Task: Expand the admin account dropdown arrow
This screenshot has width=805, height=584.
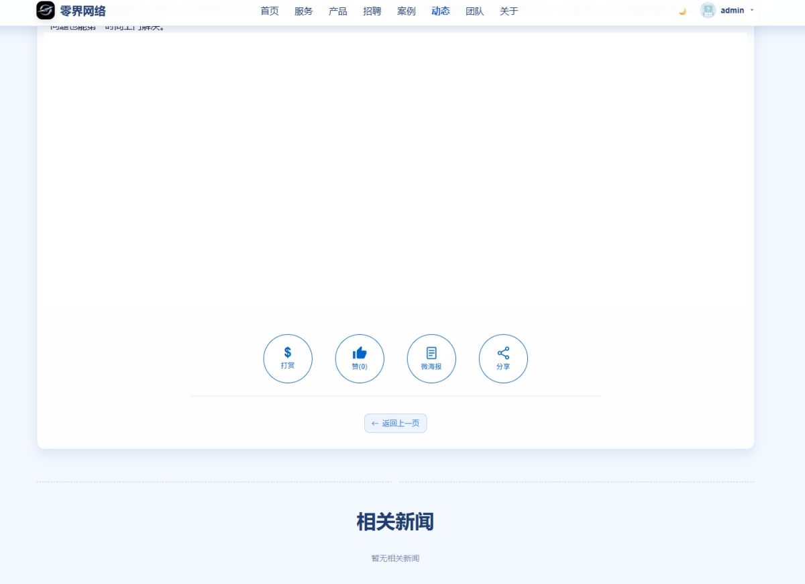Action: (752, 10)
